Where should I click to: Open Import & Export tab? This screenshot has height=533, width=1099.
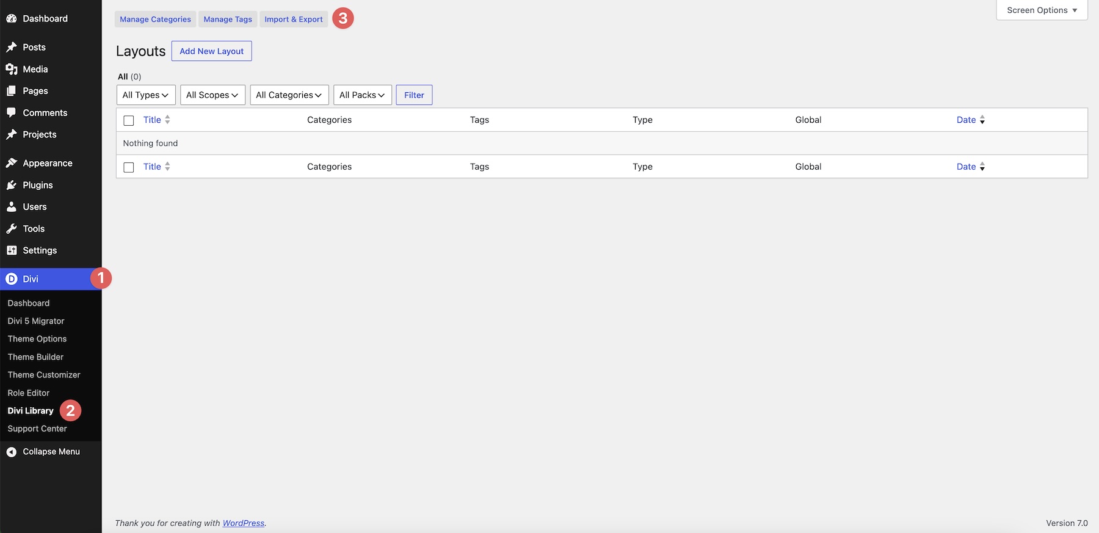tap(294, 19)
